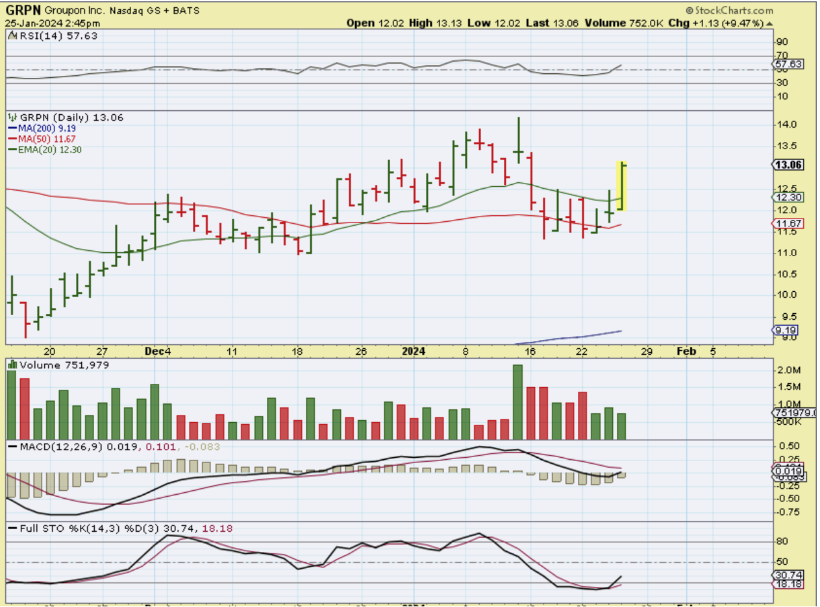The image size is (820, 607).
Task: Click the 12.30 EMA price tag
Action: (x=788, y=197)
